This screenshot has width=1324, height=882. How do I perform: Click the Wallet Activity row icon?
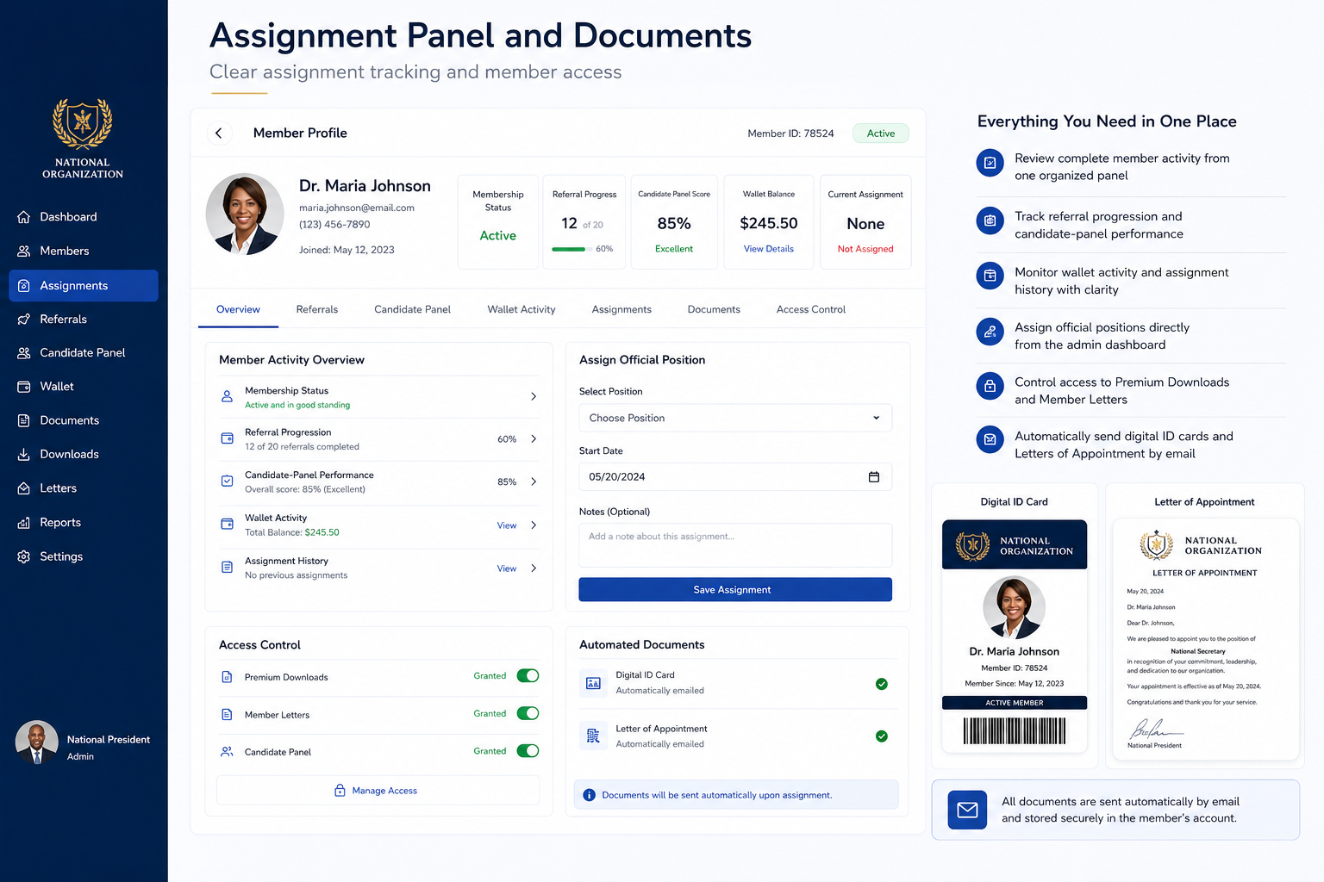point(228,524)
